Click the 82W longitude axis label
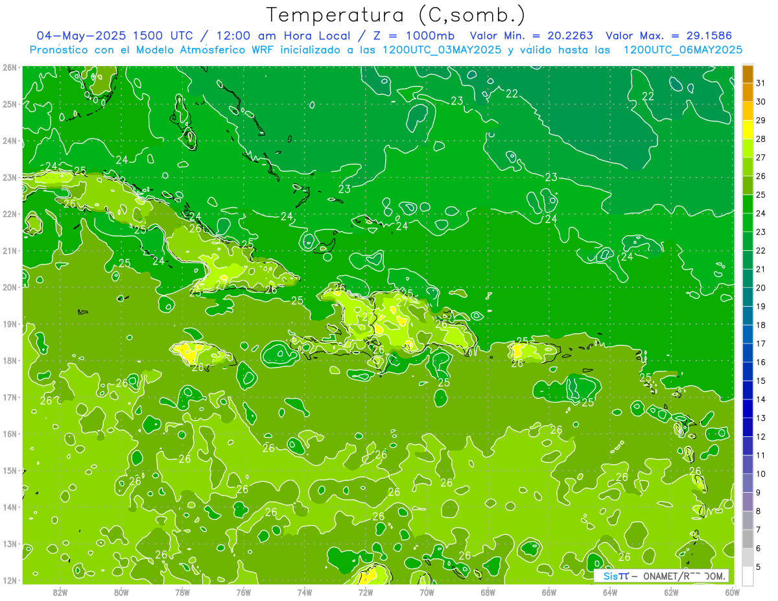 coord(60,593)
